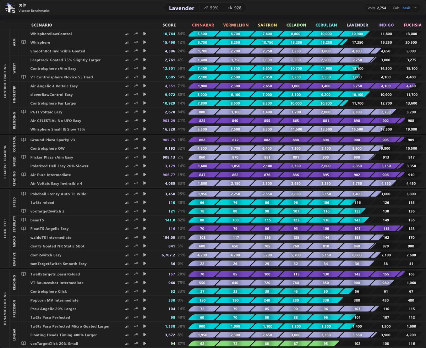Show trend graph for Controlsphere OW
Screen dimensions: 426x348
136,149
